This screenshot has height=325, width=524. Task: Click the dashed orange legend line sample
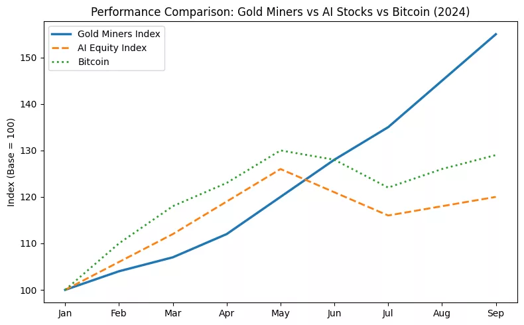click(63, 47)
